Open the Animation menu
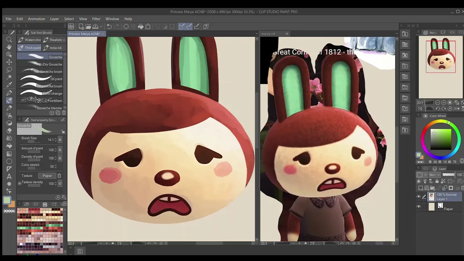 [x=37, y=19]
